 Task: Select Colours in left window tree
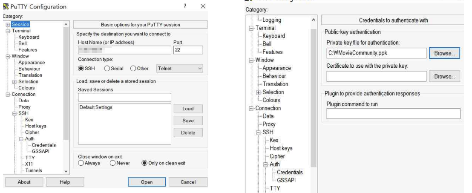[26, 88]
